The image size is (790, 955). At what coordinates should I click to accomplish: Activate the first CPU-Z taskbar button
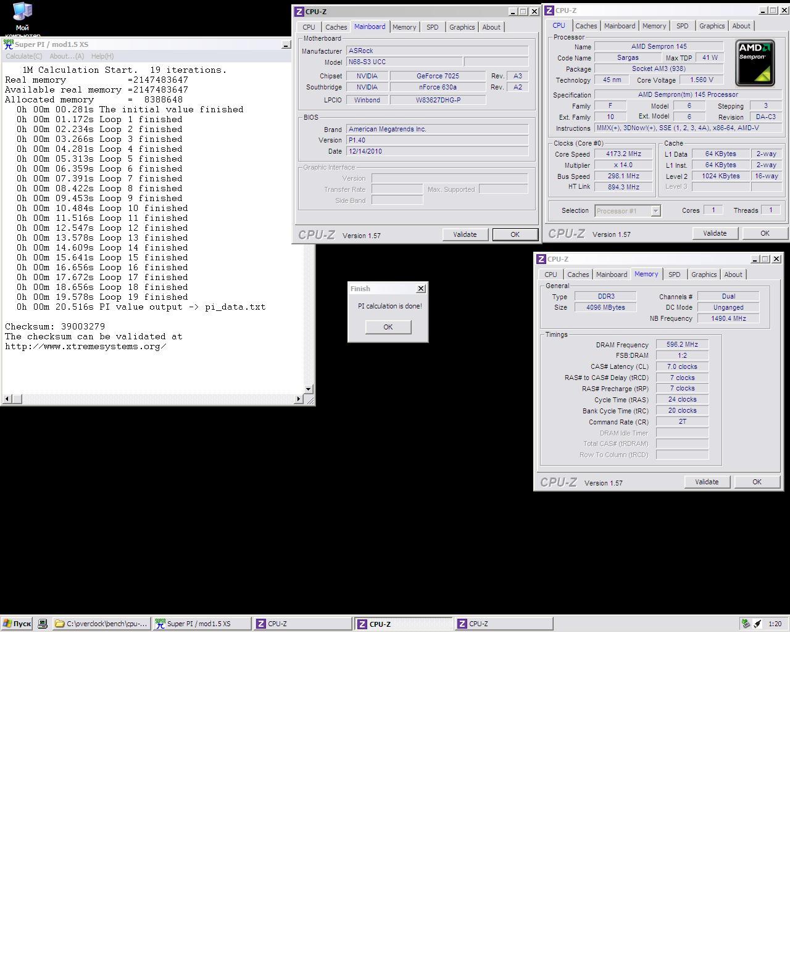[x=302, y=624]
